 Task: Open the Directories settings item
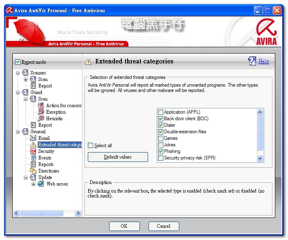pyautogui.click(x=49, y=171)
